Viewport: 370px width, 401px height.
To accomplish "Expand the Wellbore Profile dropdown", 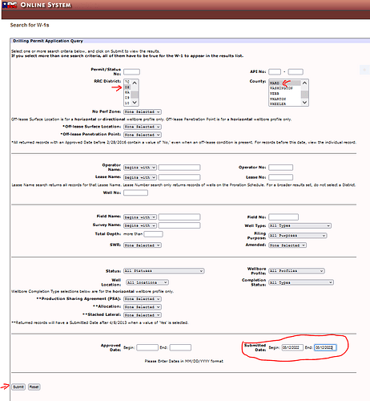I will [x=296, y=271].
